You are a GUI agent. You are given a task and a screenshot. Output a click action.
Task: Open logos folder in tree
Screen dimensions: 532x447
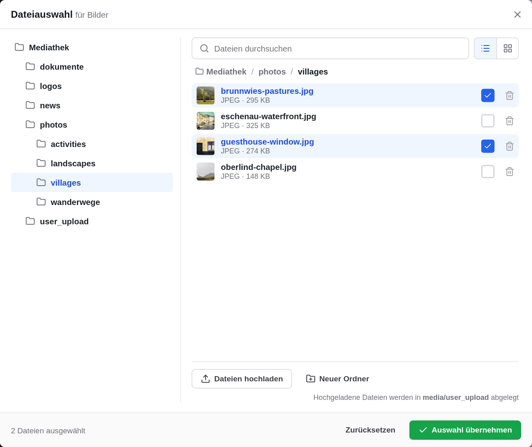92,86
